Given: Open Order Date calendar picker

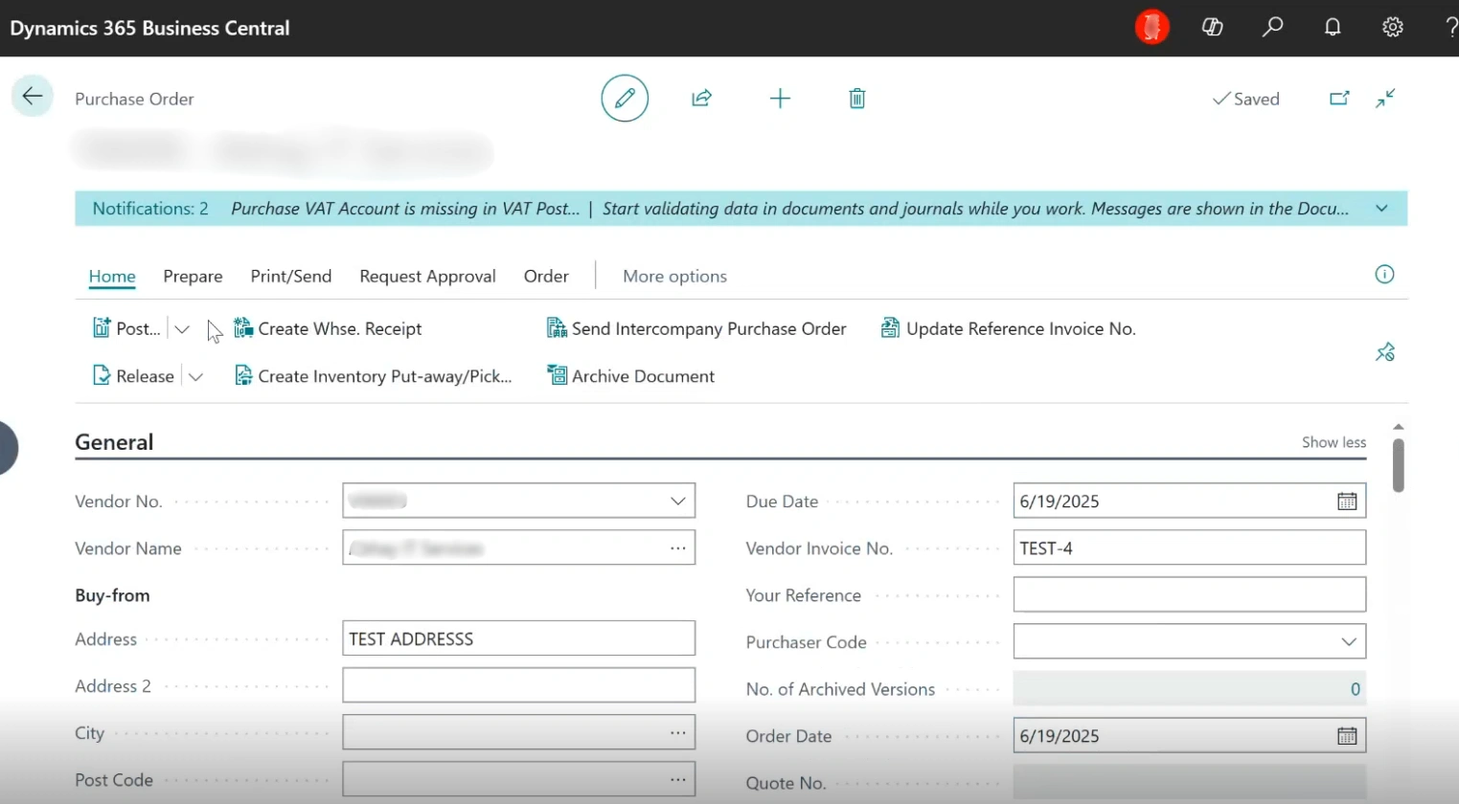Looking at the screenshot, I should (1347, 736).
